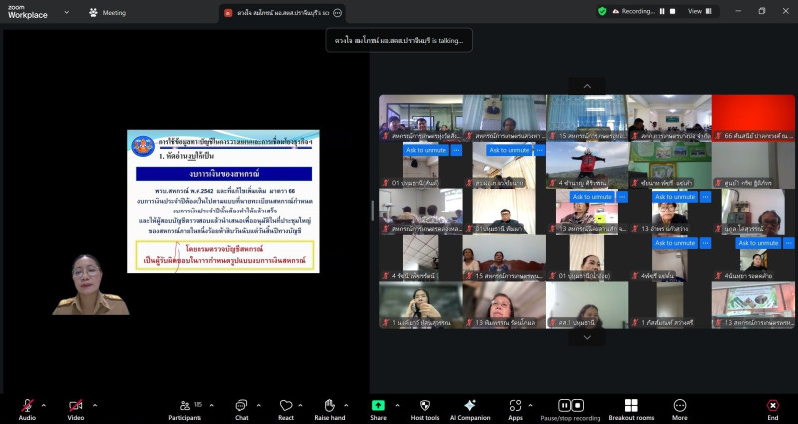Start screen sharing with Share button
798x424 pixels.
(378, 407)
